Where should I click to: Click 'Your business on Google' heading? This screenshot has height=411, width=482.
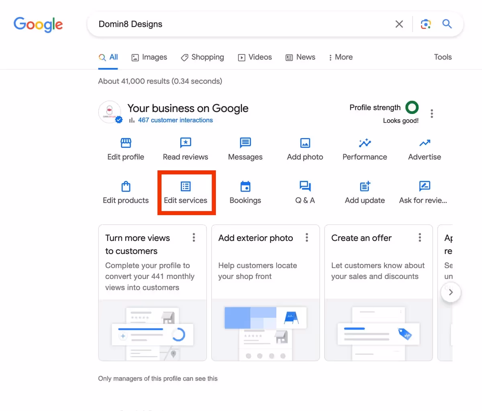pos(188,108)
